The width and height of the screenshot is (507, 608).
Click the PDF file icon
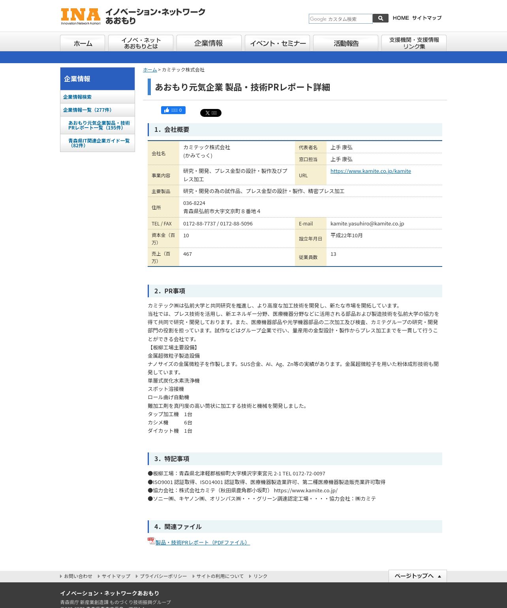(x=151, y=541)
